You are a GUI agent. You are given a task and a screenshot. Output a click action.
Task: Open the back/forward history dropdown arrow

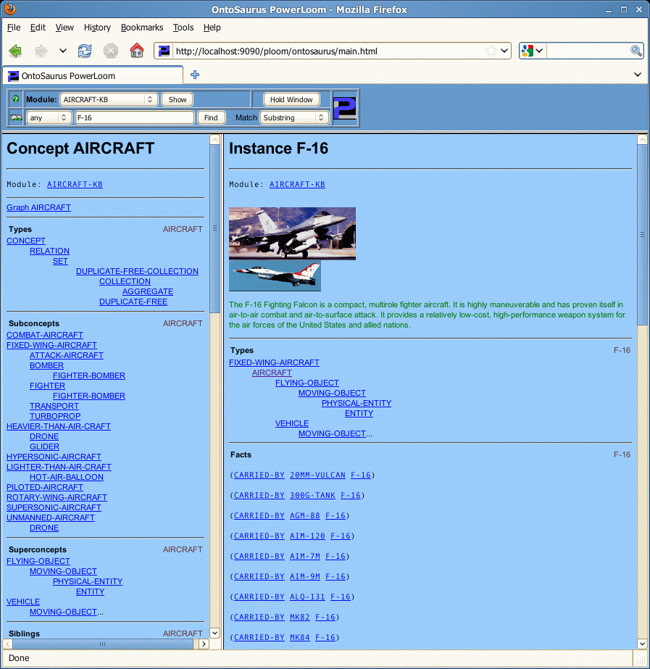(x=63, y=51)
